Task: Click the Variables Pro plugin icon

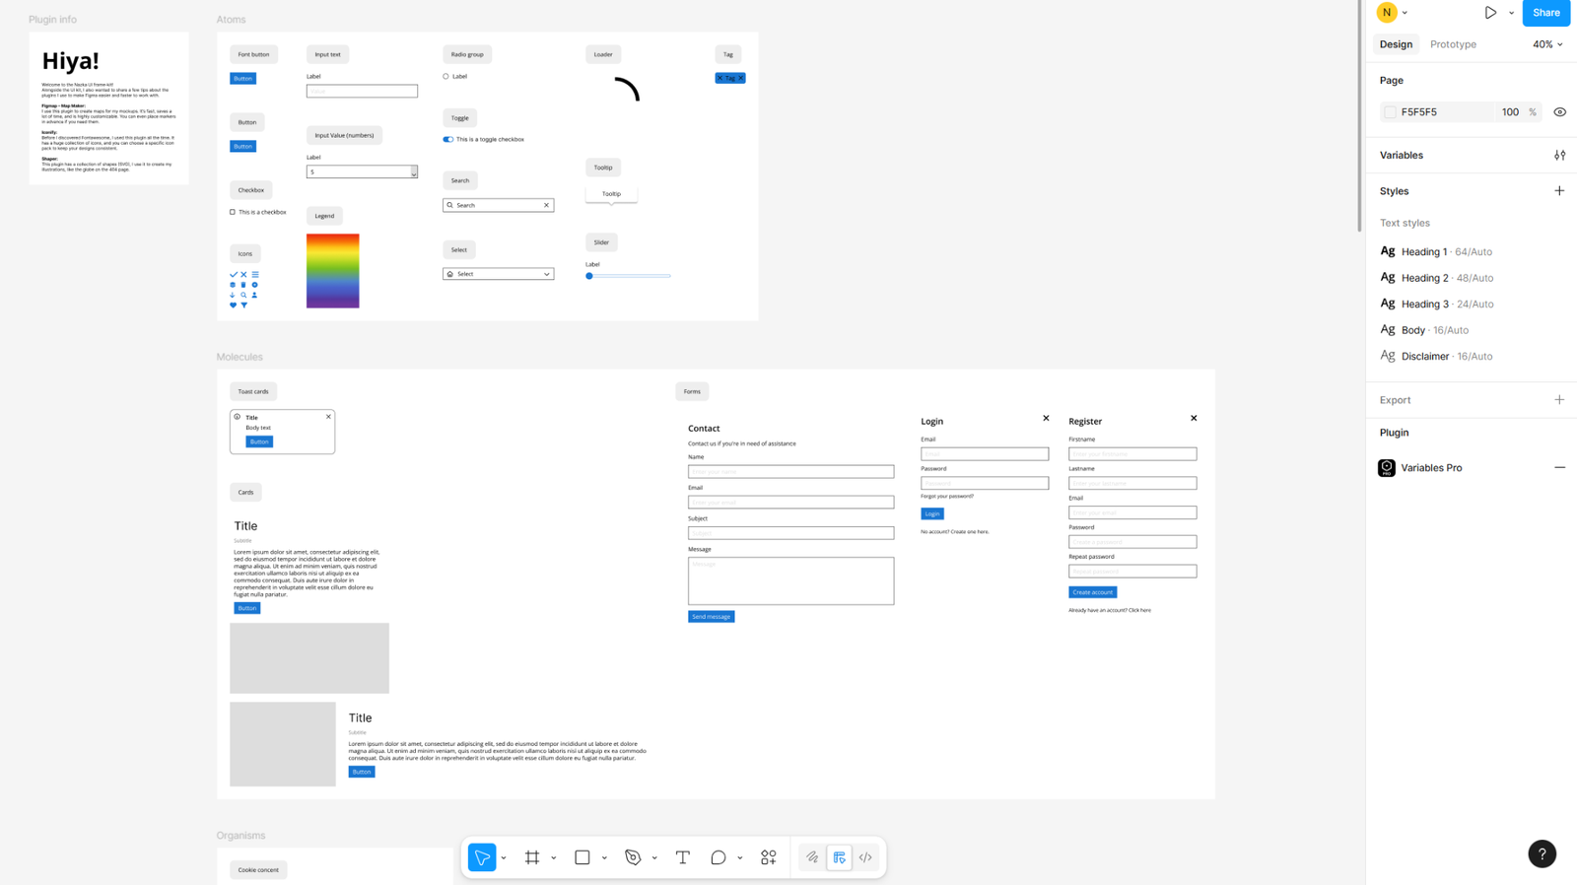Action: (x=1387, y=468)
